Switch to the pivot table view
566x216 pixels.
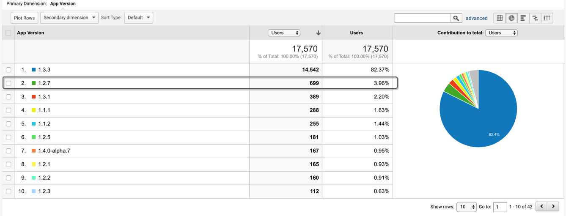point(547,18)
